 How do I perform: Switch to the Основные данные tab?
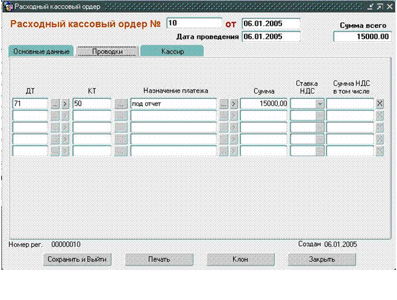(41, 52)
